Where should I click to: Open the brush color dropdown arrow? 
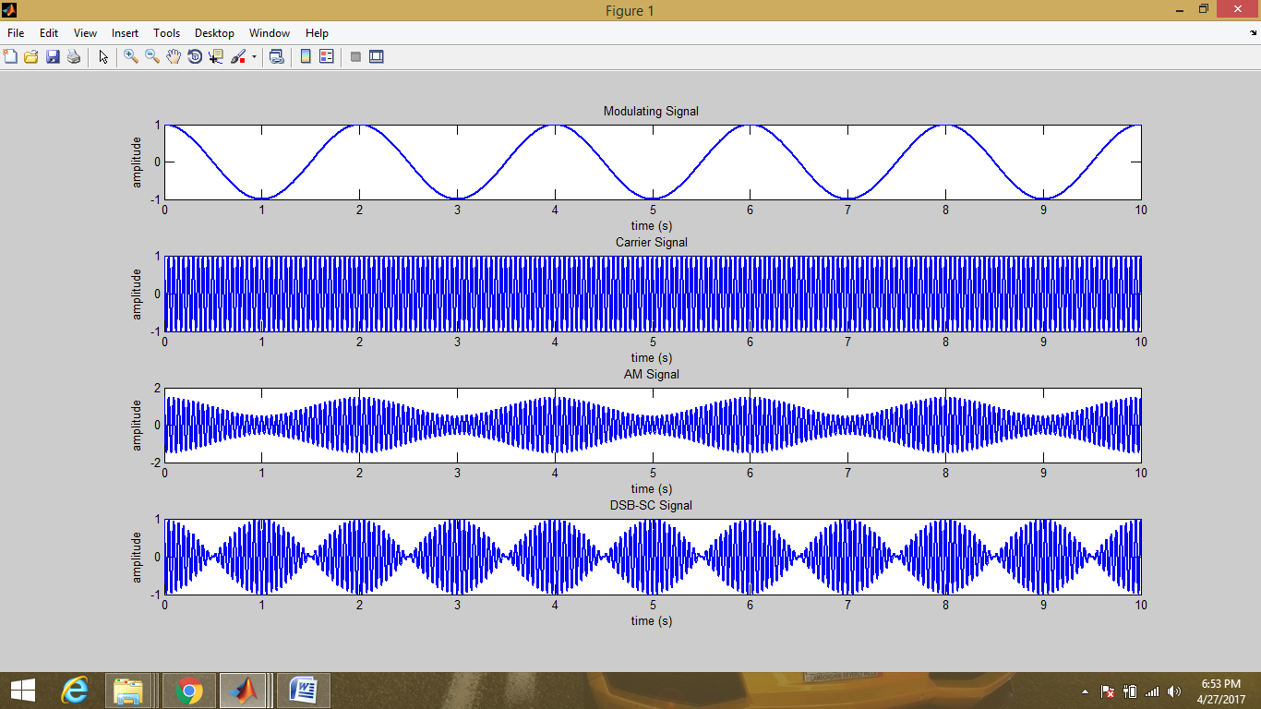pos(254,57)
